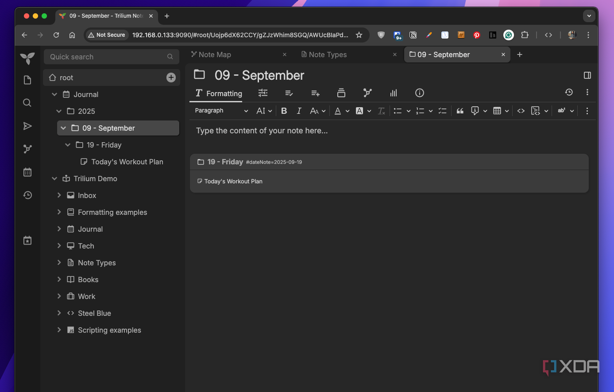Select the Formatting ribbon tab
The width and height of the screenshot is (614, 392).
[x=219, y=93]
